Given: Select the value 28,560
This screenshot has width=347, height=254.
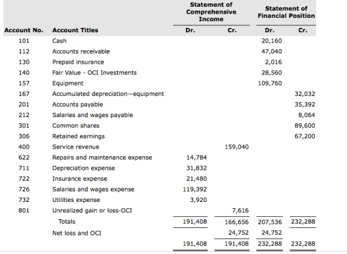Looking at the screenshot, I should point(271,73).
